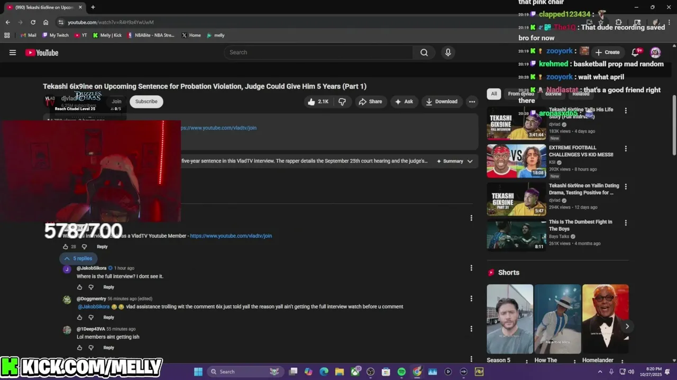Dislike Doggmentry's comment
Screen dimensions: 677x380
(91, 317)
